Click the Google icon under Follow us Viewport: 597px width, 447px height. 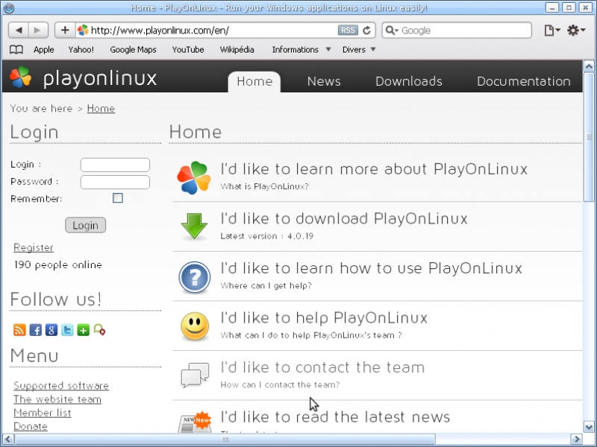tap(51, 330)
